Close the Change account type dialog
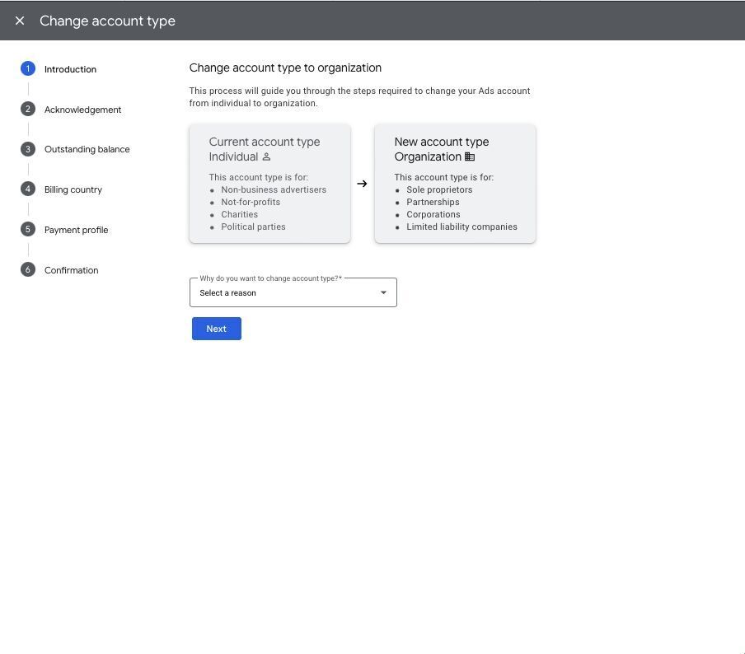The width and height of the screenshot is (745, 654). [x=20, y=21]
